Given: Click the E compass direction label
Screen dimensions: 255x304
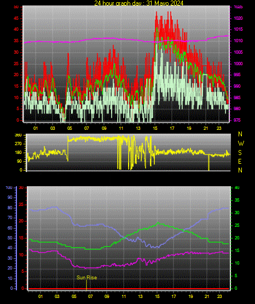Looking at the screenshot, I should point(240,161).
